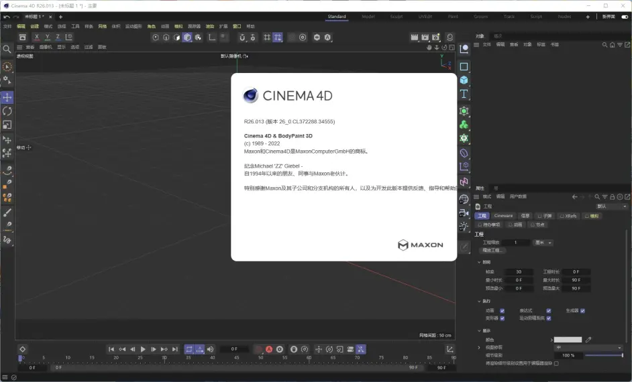Add a Text spline object
The width and height of the screenshot is (632, 382).
(464, 94)
